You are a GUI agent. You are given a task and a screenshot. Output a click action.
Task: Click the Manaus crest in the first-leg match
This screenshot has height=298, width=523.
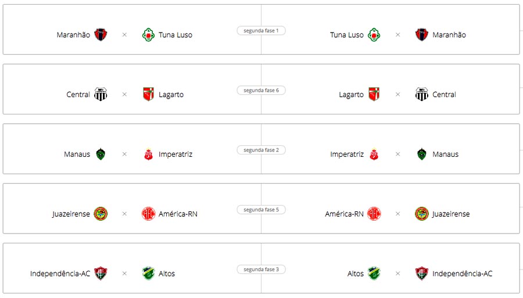[101, 154]
